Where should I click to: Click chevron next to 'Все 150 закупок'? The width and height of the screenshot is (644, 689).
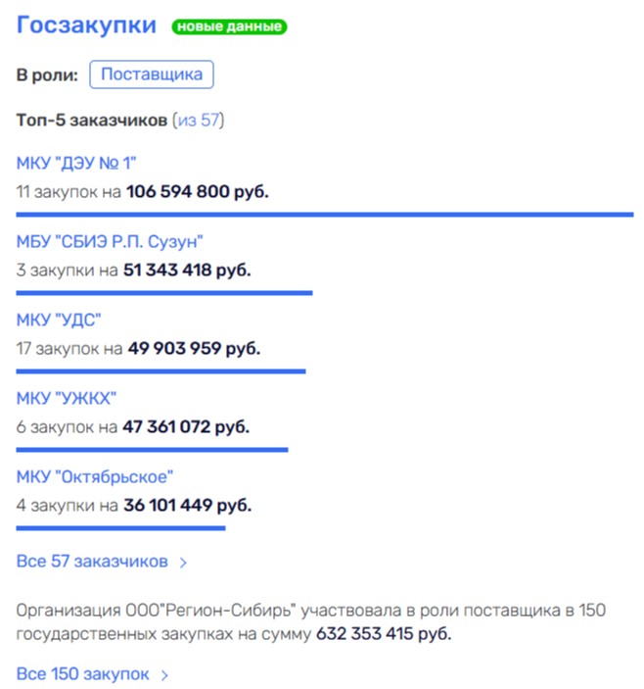click(x=164, y=675)
